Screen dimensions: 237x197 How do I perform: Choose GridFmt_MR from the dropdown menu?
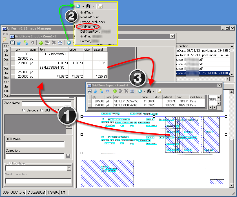point(88,27)
